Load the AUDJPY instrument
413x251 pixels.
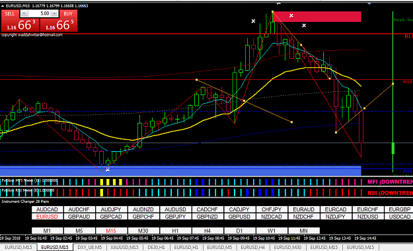pyautogui.click(x=111, y=209)
